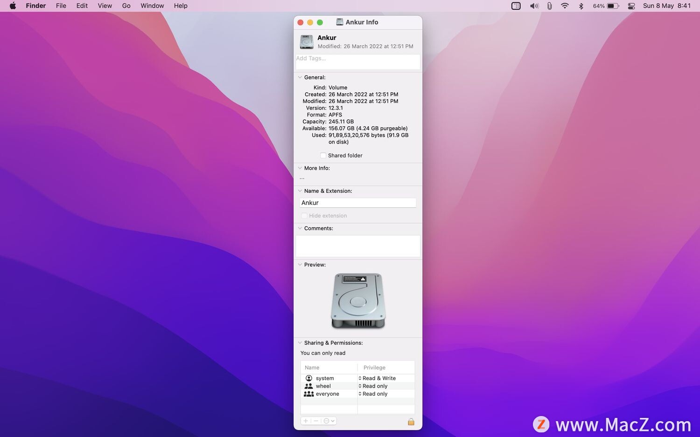Open the action menu with ellipsis icon

(x=329, y=421)
